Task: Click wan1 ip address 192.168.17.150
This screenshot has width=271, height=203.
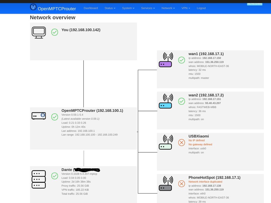Action: click(x=205, y=58)
